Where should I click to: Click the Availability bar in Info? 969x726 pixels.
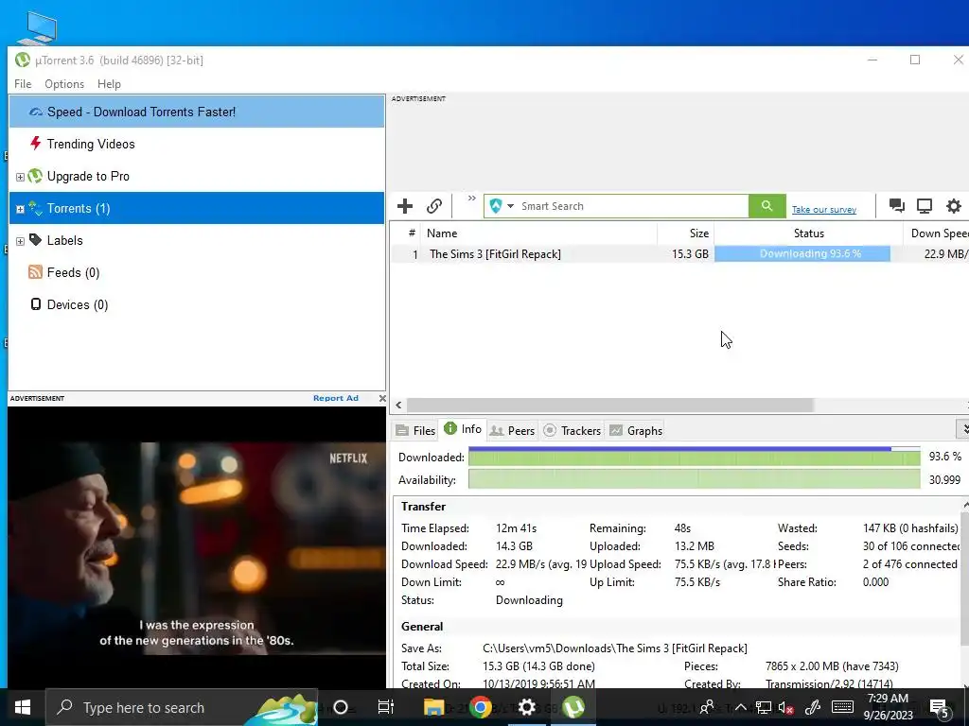[x=694, y=479]
